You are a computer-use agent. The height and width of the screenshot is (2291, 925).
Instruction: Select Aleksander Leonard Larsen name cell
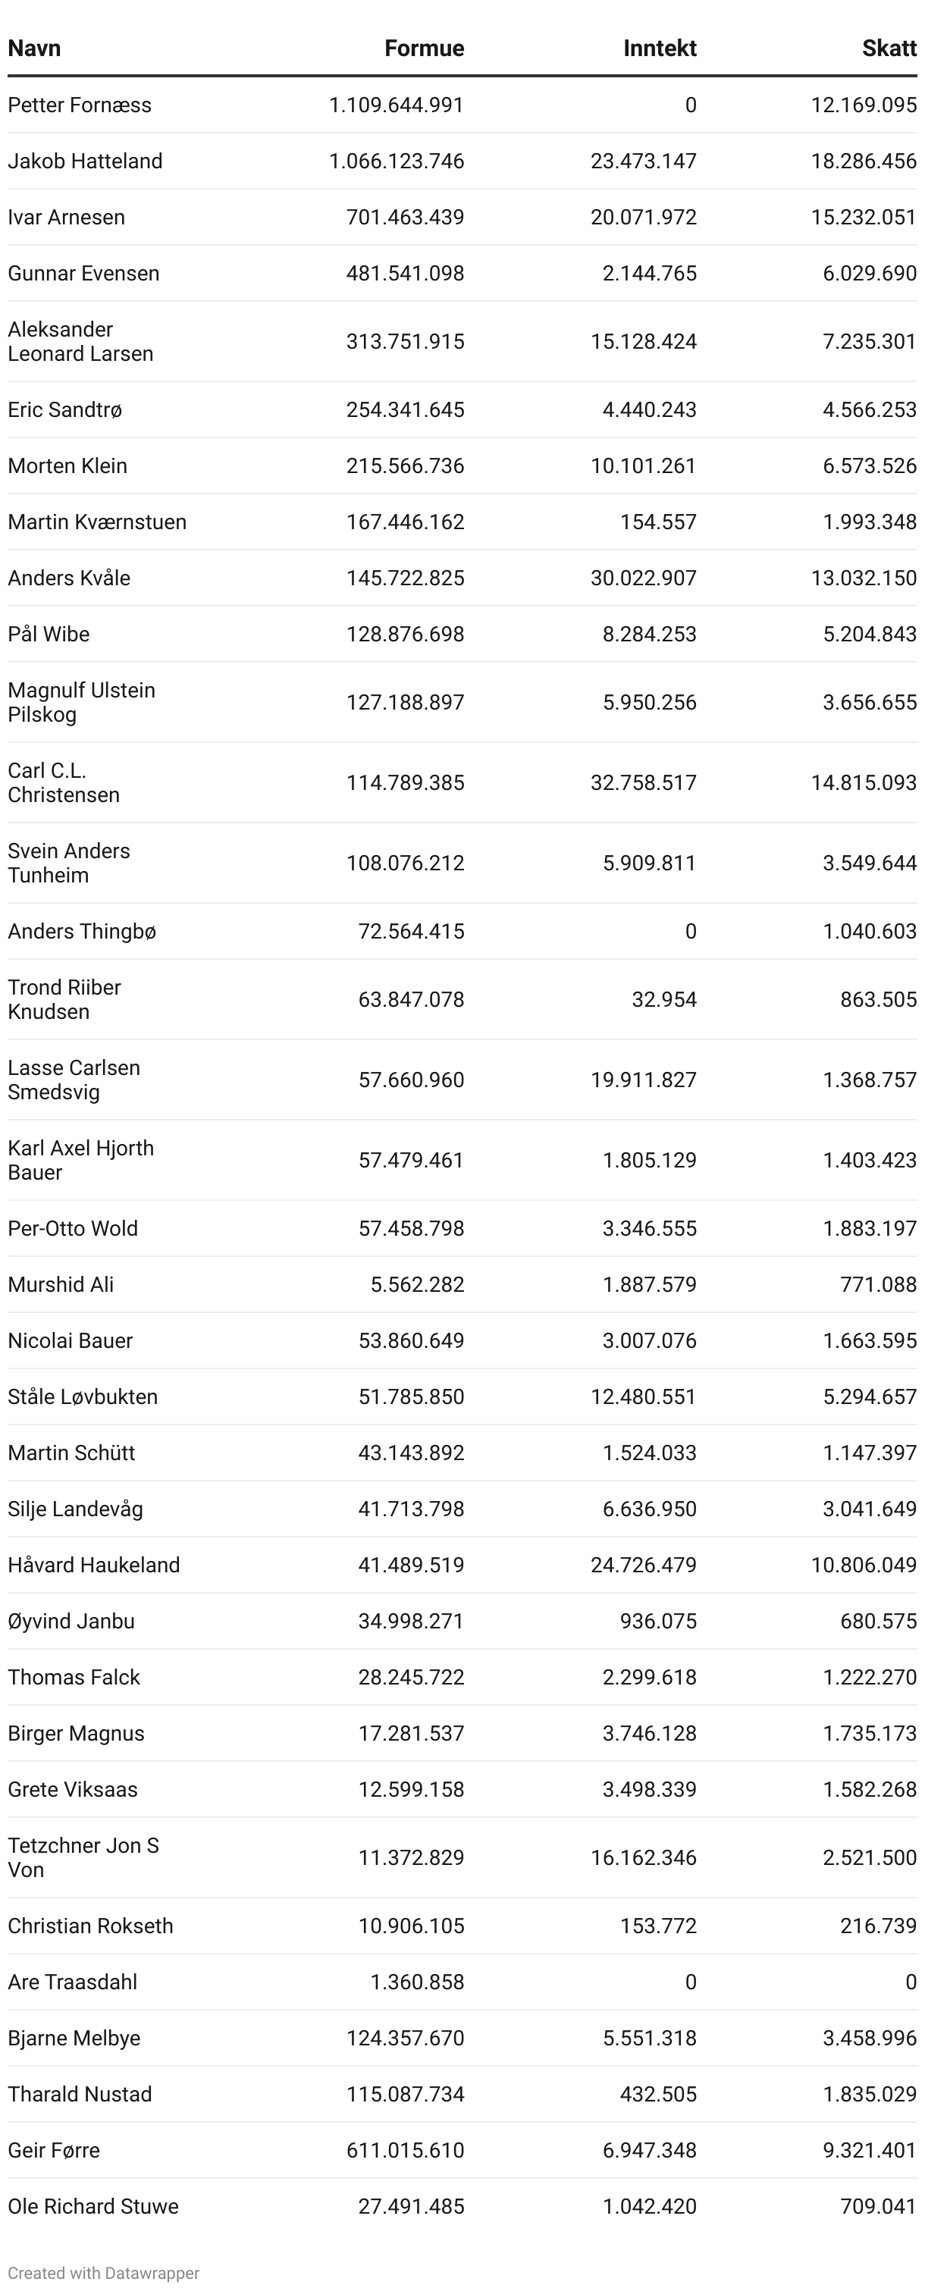tap(81, 341)
